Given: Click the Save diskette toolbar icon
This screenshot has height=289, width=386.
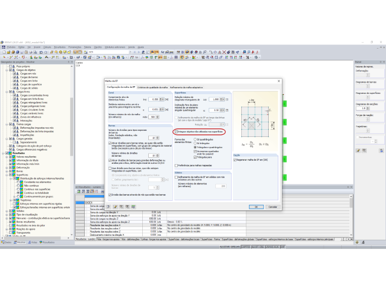Looking at the screenshot, I should [x=22, y=52].
